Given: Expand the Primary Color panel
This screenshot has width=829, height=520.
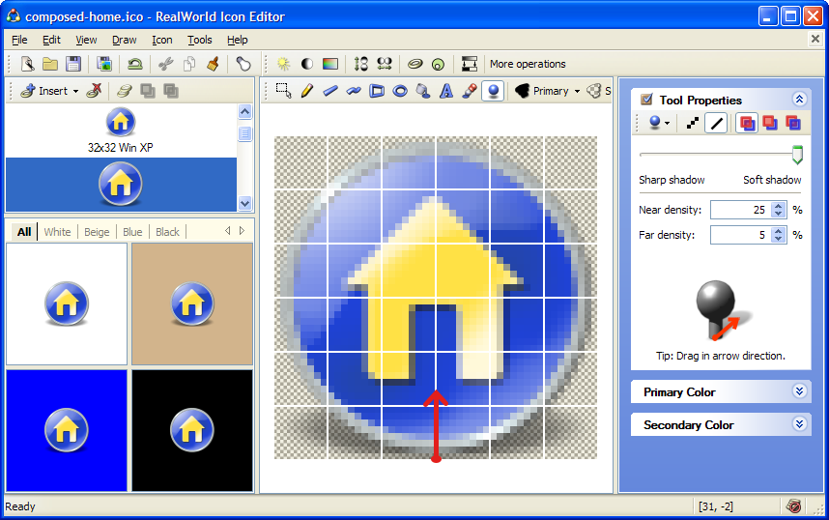Looking at the screenshot, I should (x=799, y=390).
